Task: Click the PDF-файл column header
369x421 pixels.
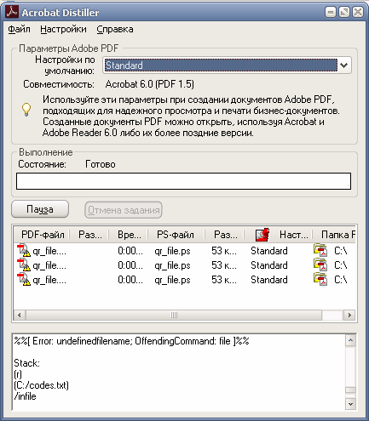Action: pyautogui.click(x=43, y=235)
